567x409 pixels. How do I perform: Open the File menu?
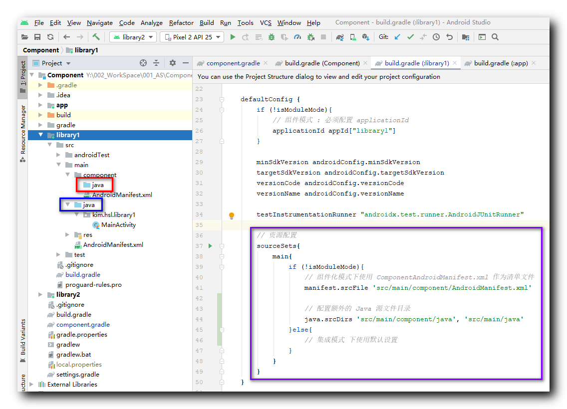click(x=39, y=22)
